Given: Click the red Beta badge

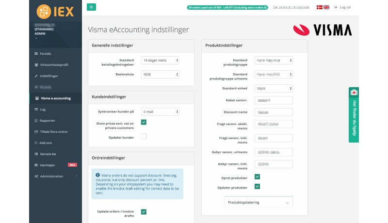Looking at the screenshot, I should click(x=72, y=165).
